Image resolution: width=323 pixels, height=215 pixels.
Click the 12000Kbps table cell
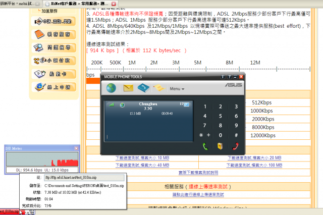click(263, 135)
